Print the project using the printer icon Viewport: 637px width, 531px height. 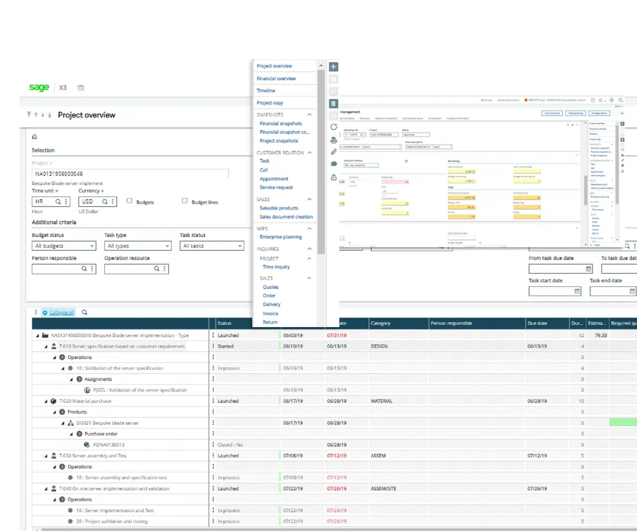tap(333, 140)
